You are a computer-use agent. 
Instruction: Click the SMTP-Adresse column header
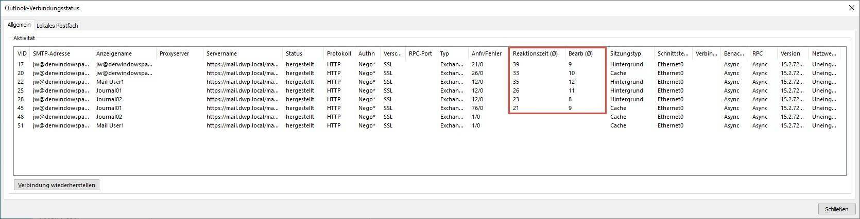(51, 53)
